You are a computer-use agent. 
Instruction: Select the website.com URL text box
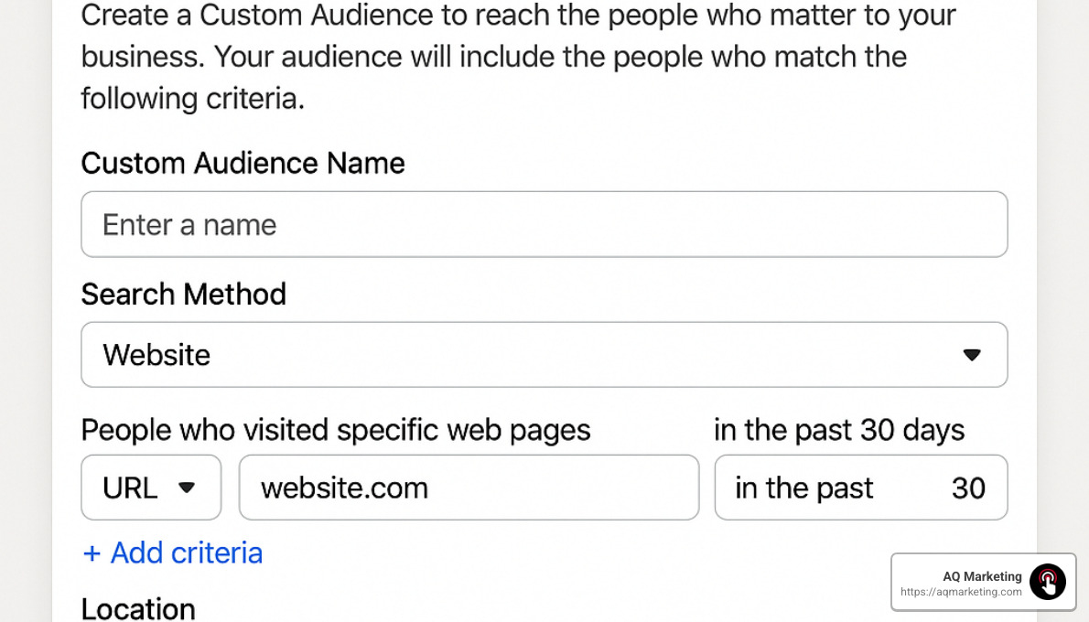(x=469, y=488)
